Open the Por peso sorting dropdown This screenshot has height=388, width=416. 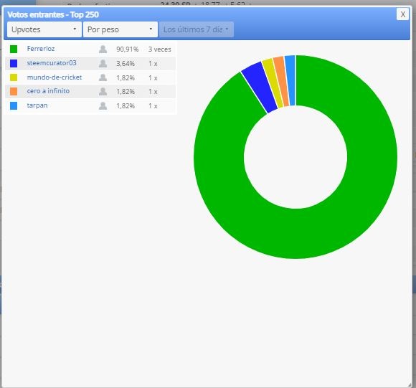tap(120, 29)
